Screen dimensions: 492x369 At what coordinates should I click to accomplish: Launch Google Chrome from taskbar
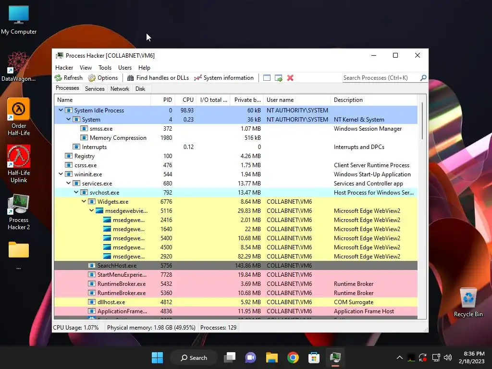click(293, 357)
